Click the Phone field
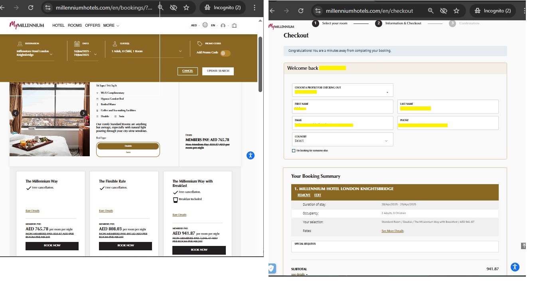 coord(448,123)
